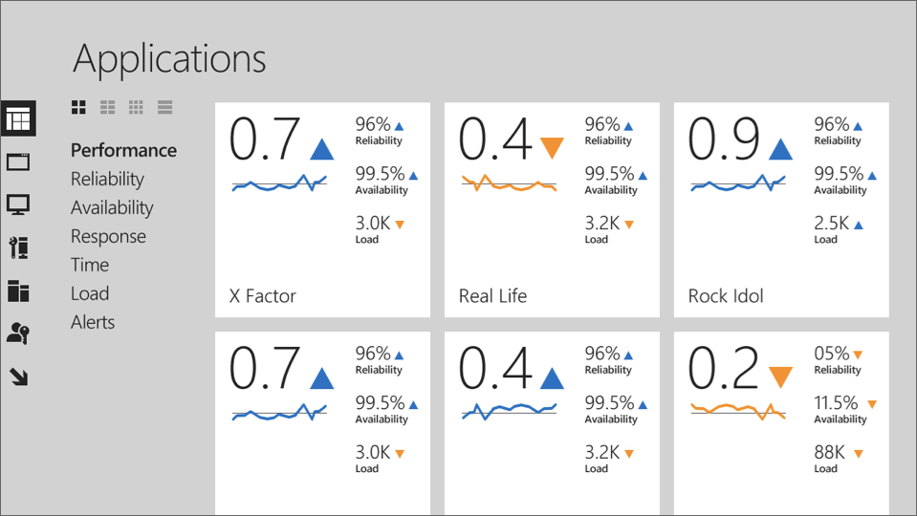Viewport: 917px width, 516px height.
Task: Select the Reliability filter
Action: 107,179
